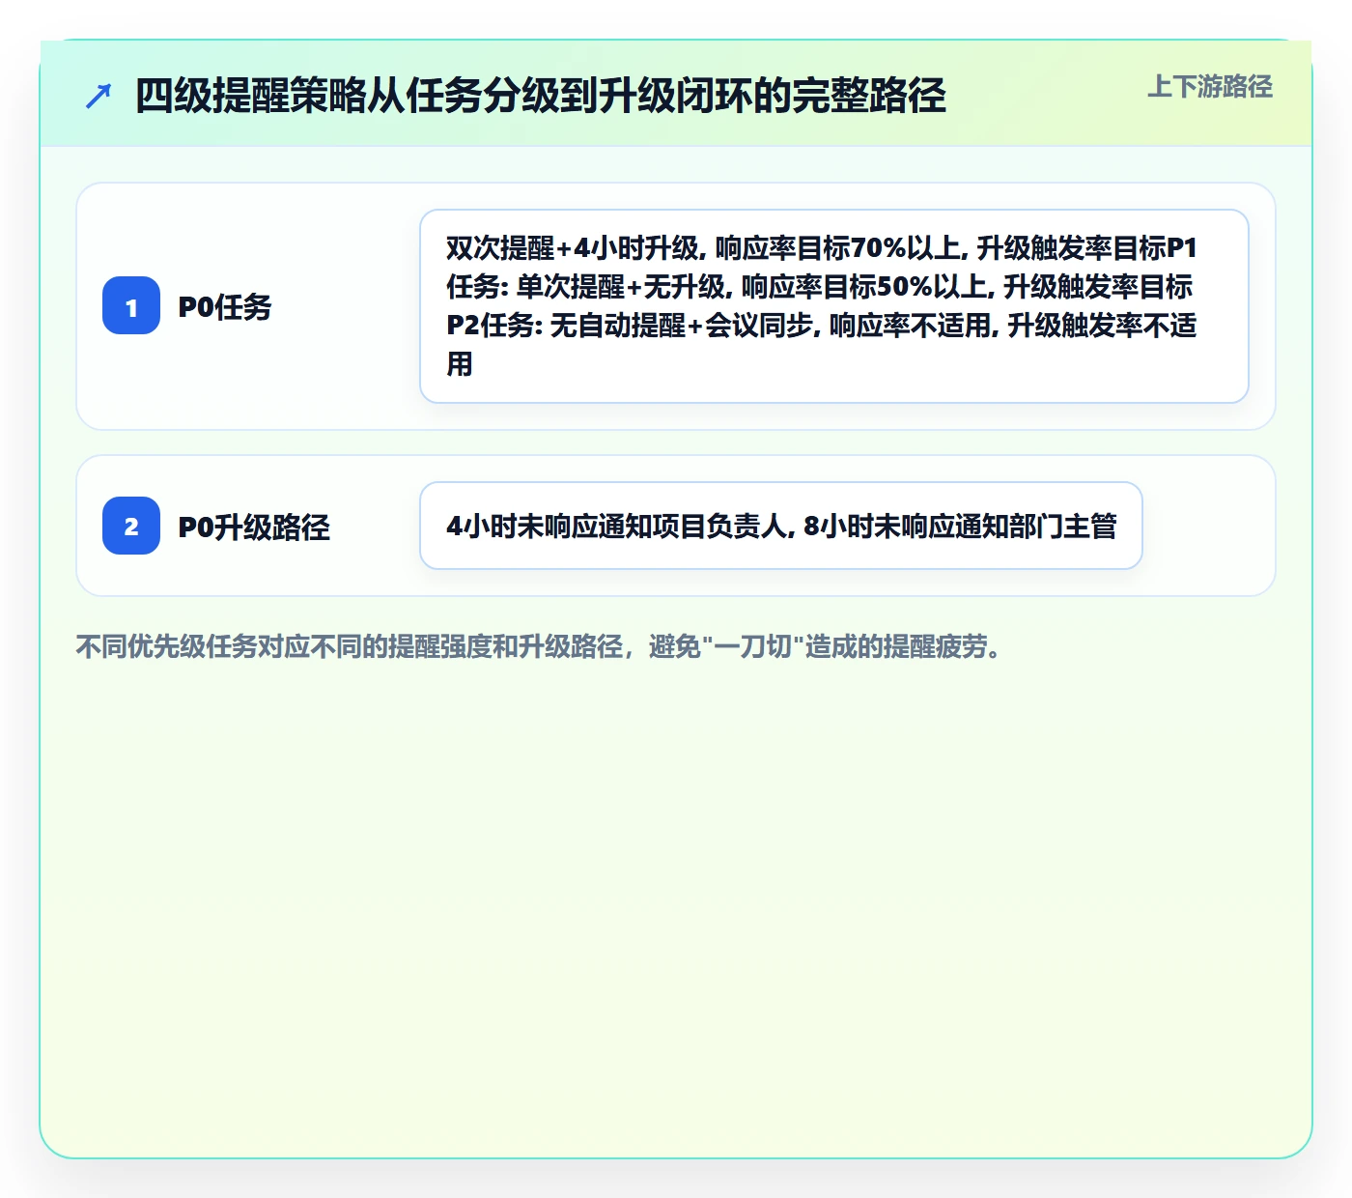
Task: Click the P0任务 label
Action: [x=225, y=307]
